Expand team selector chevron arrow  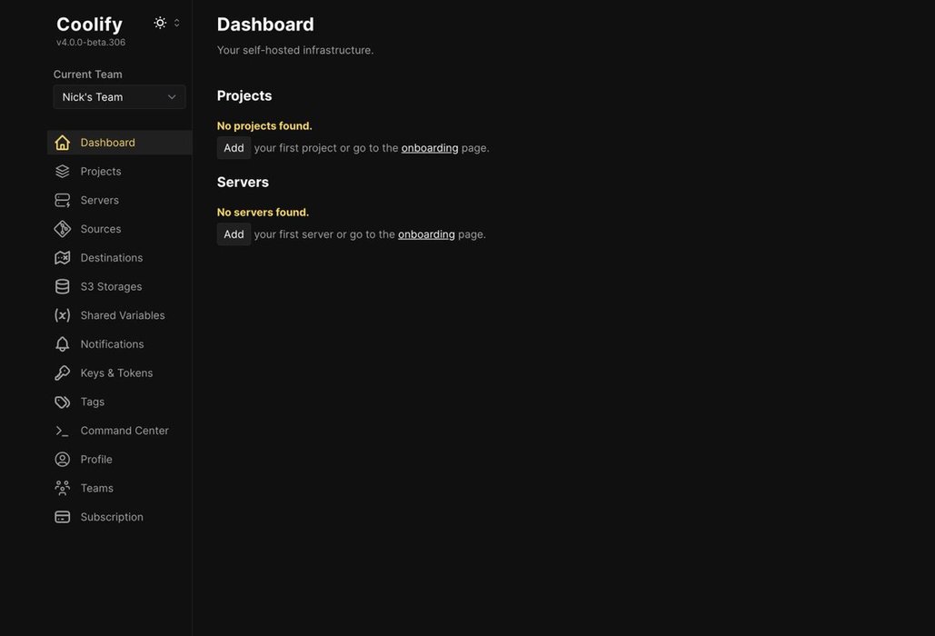coord(172,97)
